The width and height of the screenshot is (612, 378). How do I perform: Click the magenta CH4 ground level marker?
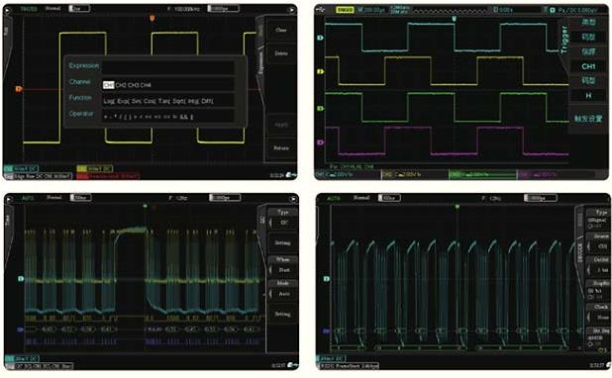pyautogui.click(x=321, y=142)
